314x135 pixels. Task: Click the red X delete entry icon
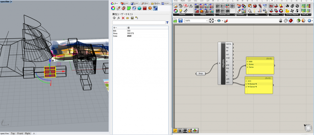(123, 18)
